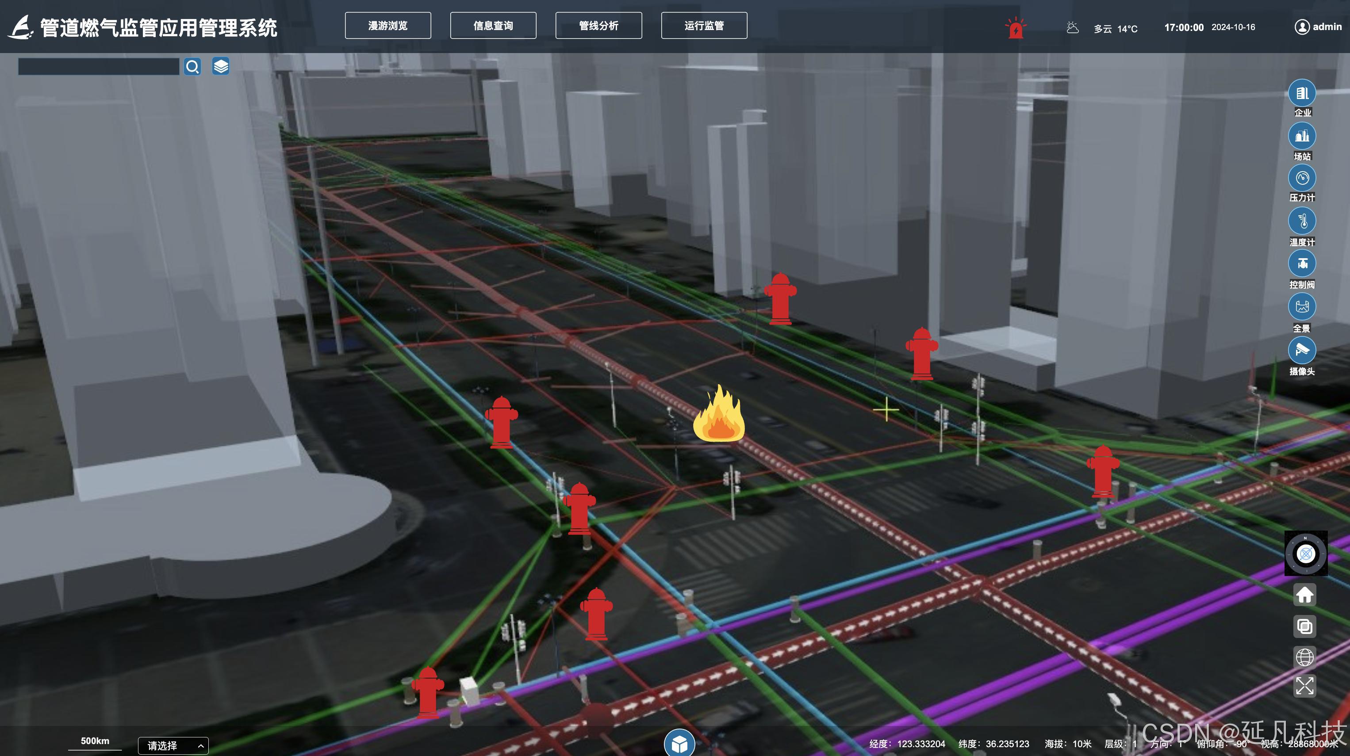Toggle the 温度计 thermometer layer icon
The width and height of the screenshot is (1350, 756).
tap(1302, 221)
